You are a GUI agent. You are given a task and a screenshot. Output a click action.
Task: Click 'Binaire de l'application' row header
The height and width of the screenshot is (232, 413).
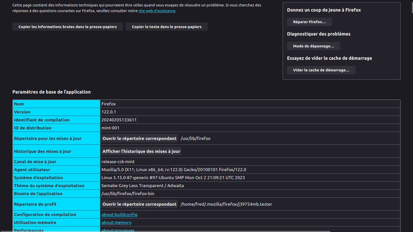point(56,194)
